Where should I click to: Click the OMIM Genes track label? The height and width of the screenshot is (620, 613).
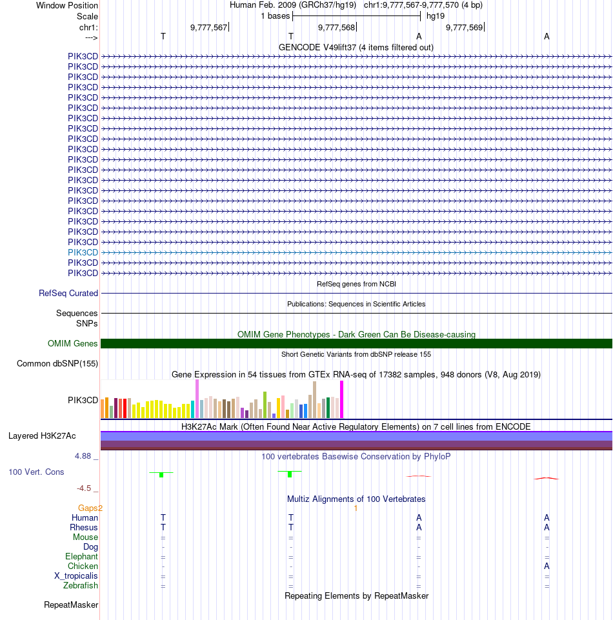(72, 344)
